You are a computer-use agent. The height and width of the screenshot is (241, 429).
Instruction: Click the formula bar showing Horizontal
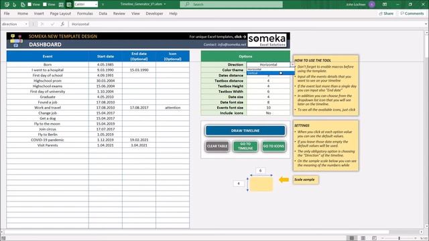(x=246, y=24)
